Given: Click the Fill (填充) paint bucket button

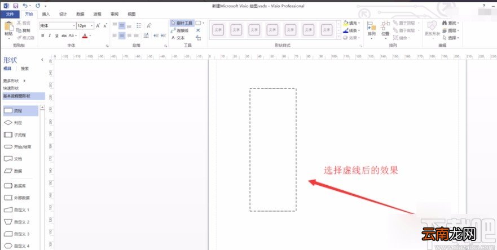Looking at the screenshot, I should [351, 23].
